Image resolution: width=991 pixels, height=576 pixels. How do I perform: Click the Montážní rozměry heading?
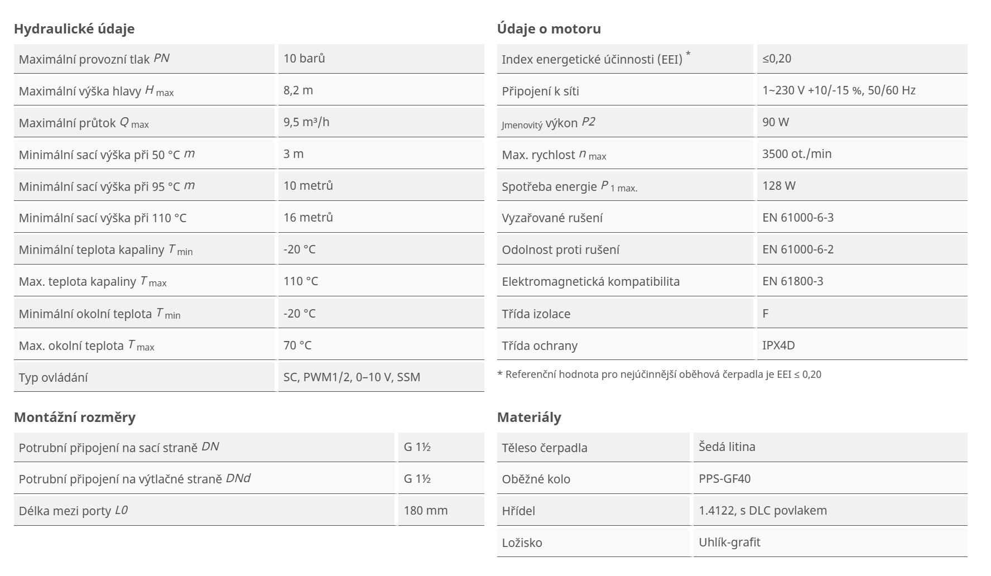pos(75,417)
